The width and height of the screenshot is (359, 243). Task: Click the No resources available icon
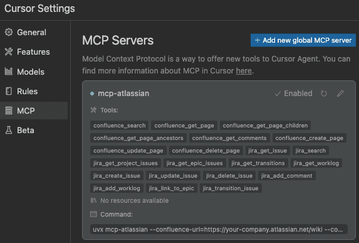[93, 200]
